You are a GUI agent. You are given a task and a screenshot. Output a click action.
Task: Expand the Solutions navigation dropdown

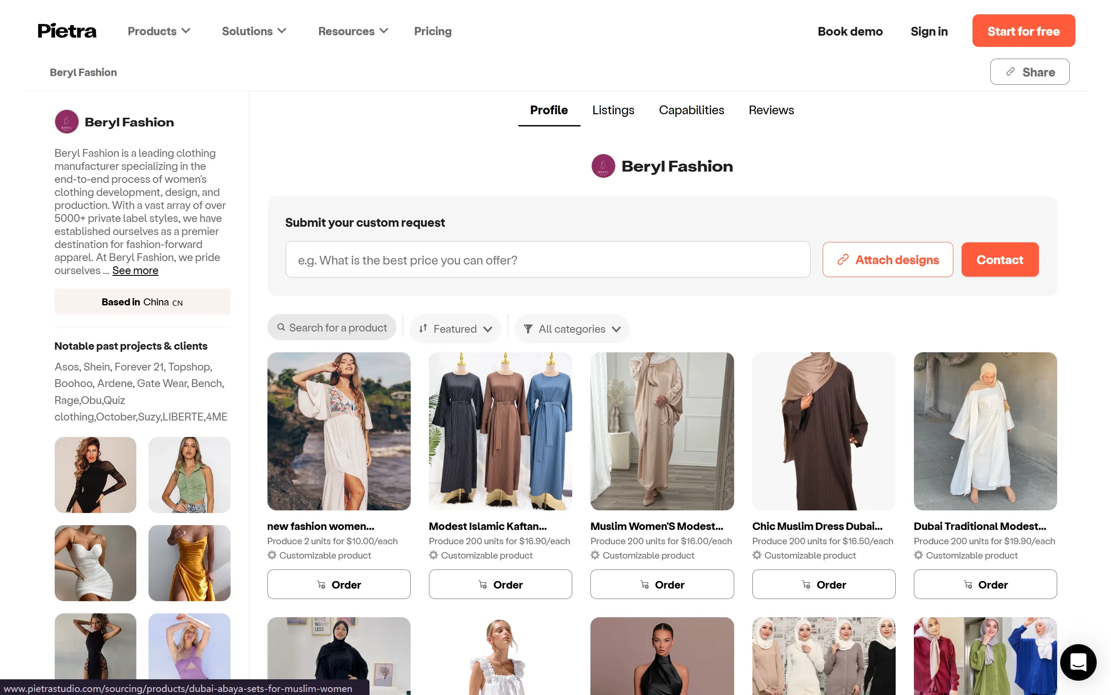click(254, 31)
